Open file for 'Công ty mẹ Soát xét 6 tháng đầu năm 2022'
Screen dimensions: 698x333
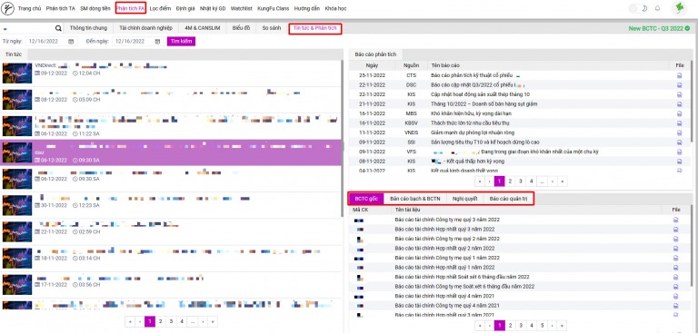pos(676,287)
